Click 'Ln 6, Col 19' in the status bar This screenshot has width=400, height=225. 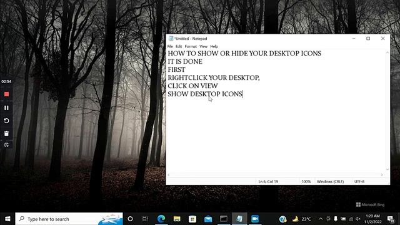click(268, 182)
